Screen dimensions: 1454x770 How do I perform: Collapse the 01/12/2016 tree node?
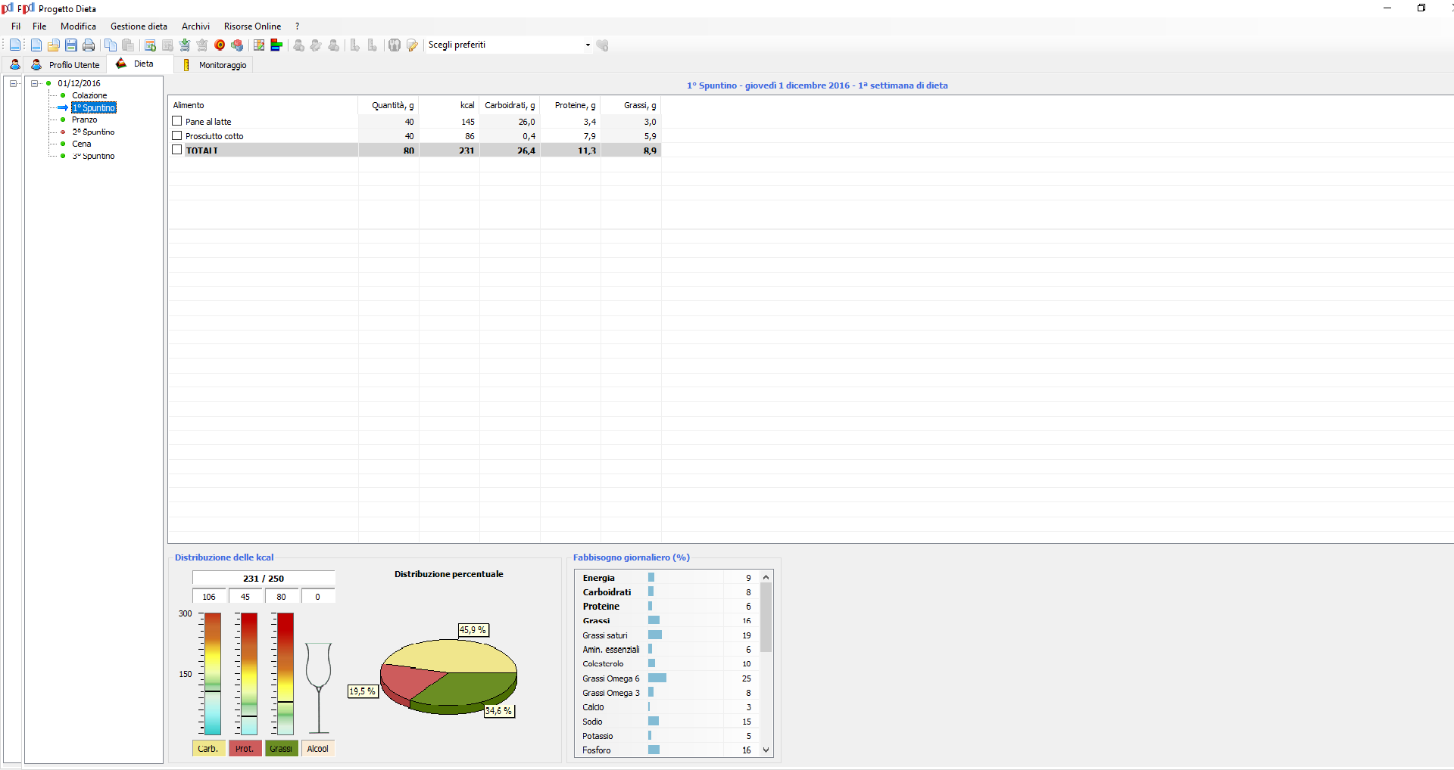coord(35,83)
